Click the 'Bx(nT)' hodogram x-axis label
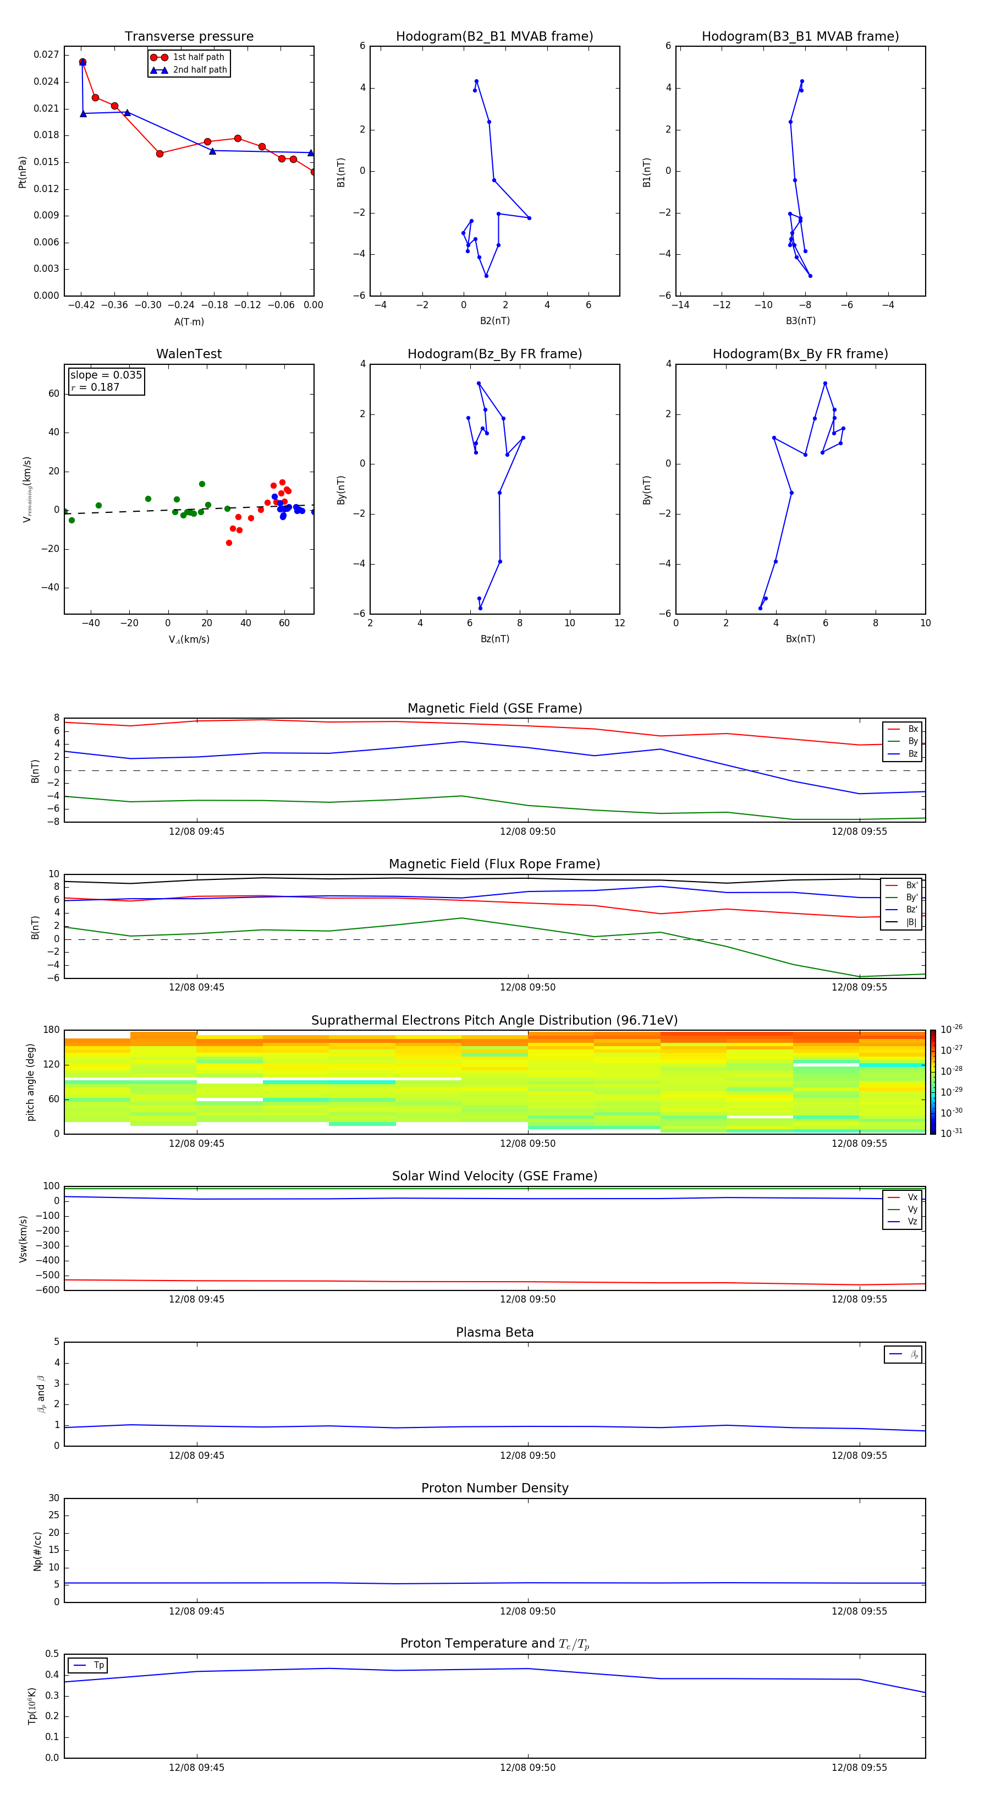 (800, 639)
